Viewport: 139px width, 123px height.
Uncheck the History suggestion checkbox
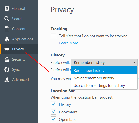click(x=53, y=104)
